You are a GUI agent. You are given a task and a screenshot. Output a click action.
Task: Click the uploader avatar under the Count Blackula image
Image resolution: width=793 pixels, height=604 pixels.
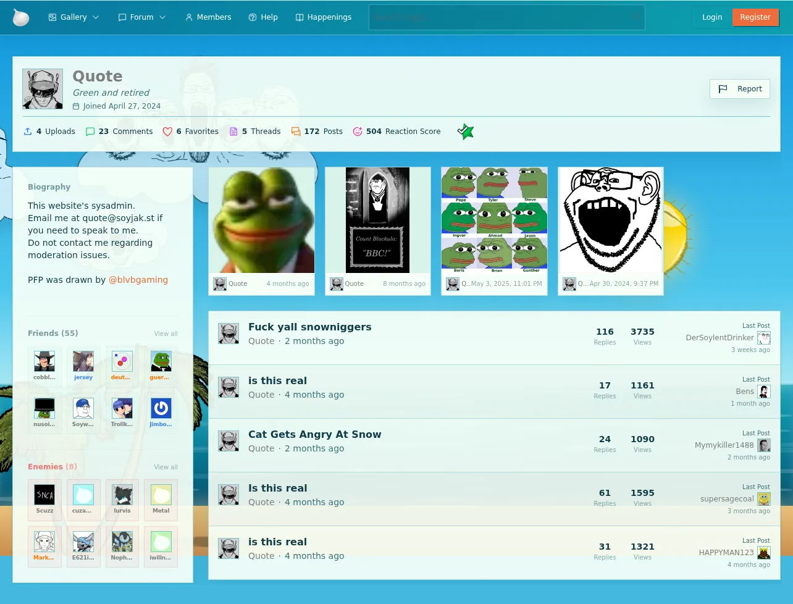click(337, 284)
